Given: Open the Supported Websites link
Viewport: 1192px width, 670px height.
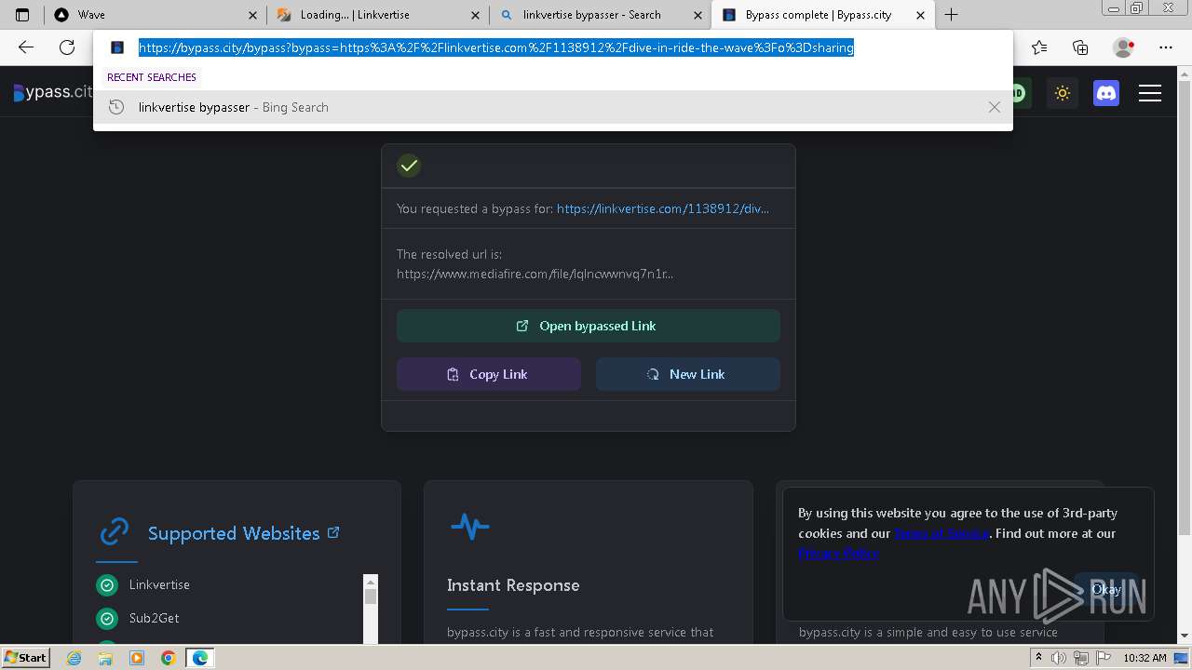Looking at the screenshot, I should point(244,533).
